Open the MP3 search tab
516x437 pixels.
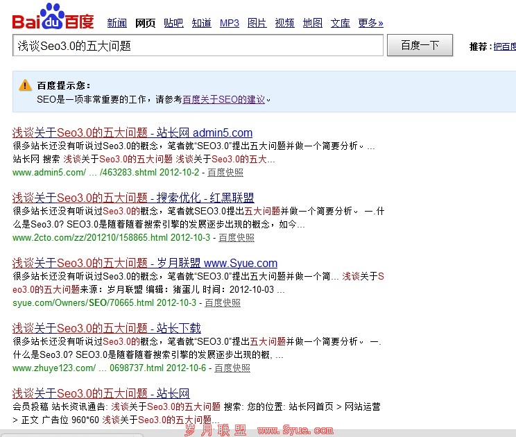click(230, 23)
